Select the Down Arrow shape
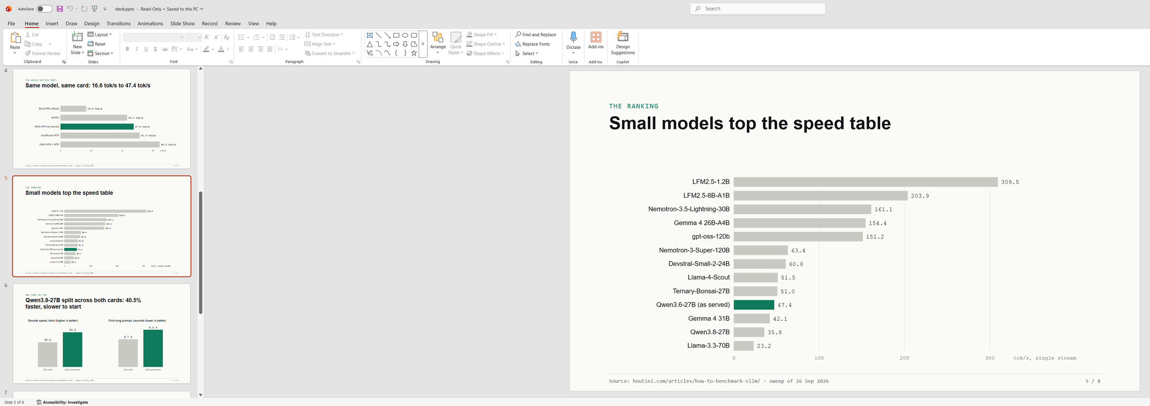The image size is (1150, 406). [x=405, y=44]
